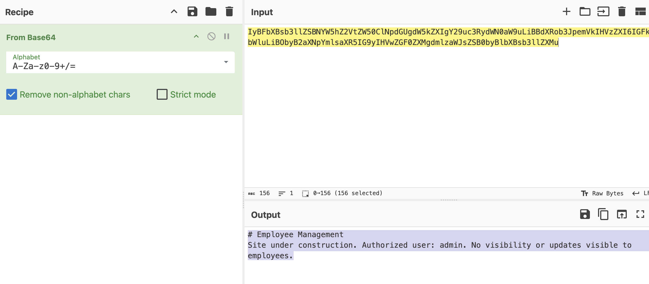Screen dimensions: 649x284
Task: Add a new input tab with plus icon
Action: point(567,12)
